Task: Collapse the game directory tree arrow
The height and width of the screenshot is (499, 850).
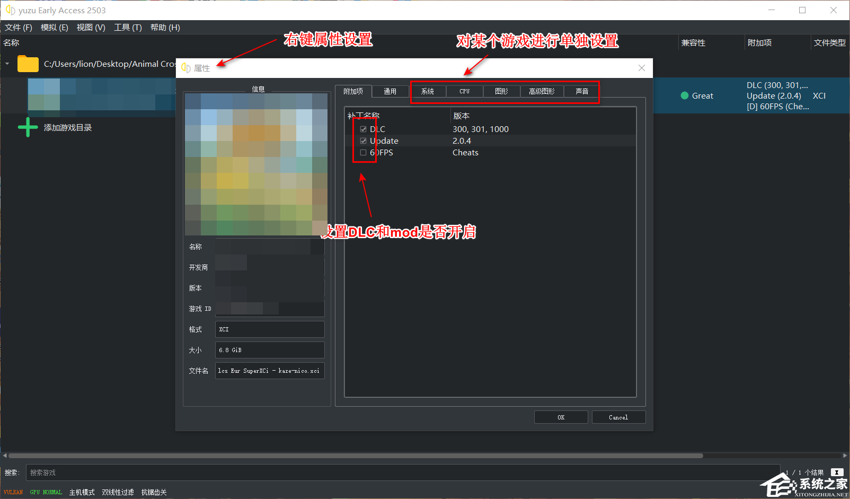Action: coord(7,64)
